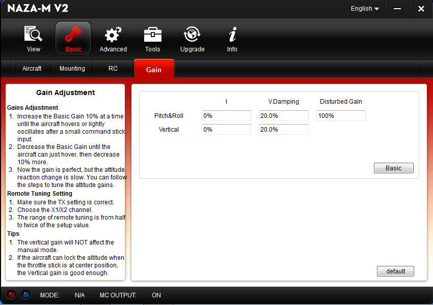Switch to the Mounting tab
The height and width of the screenshot is (305, 433).
[x=72, y=69]
